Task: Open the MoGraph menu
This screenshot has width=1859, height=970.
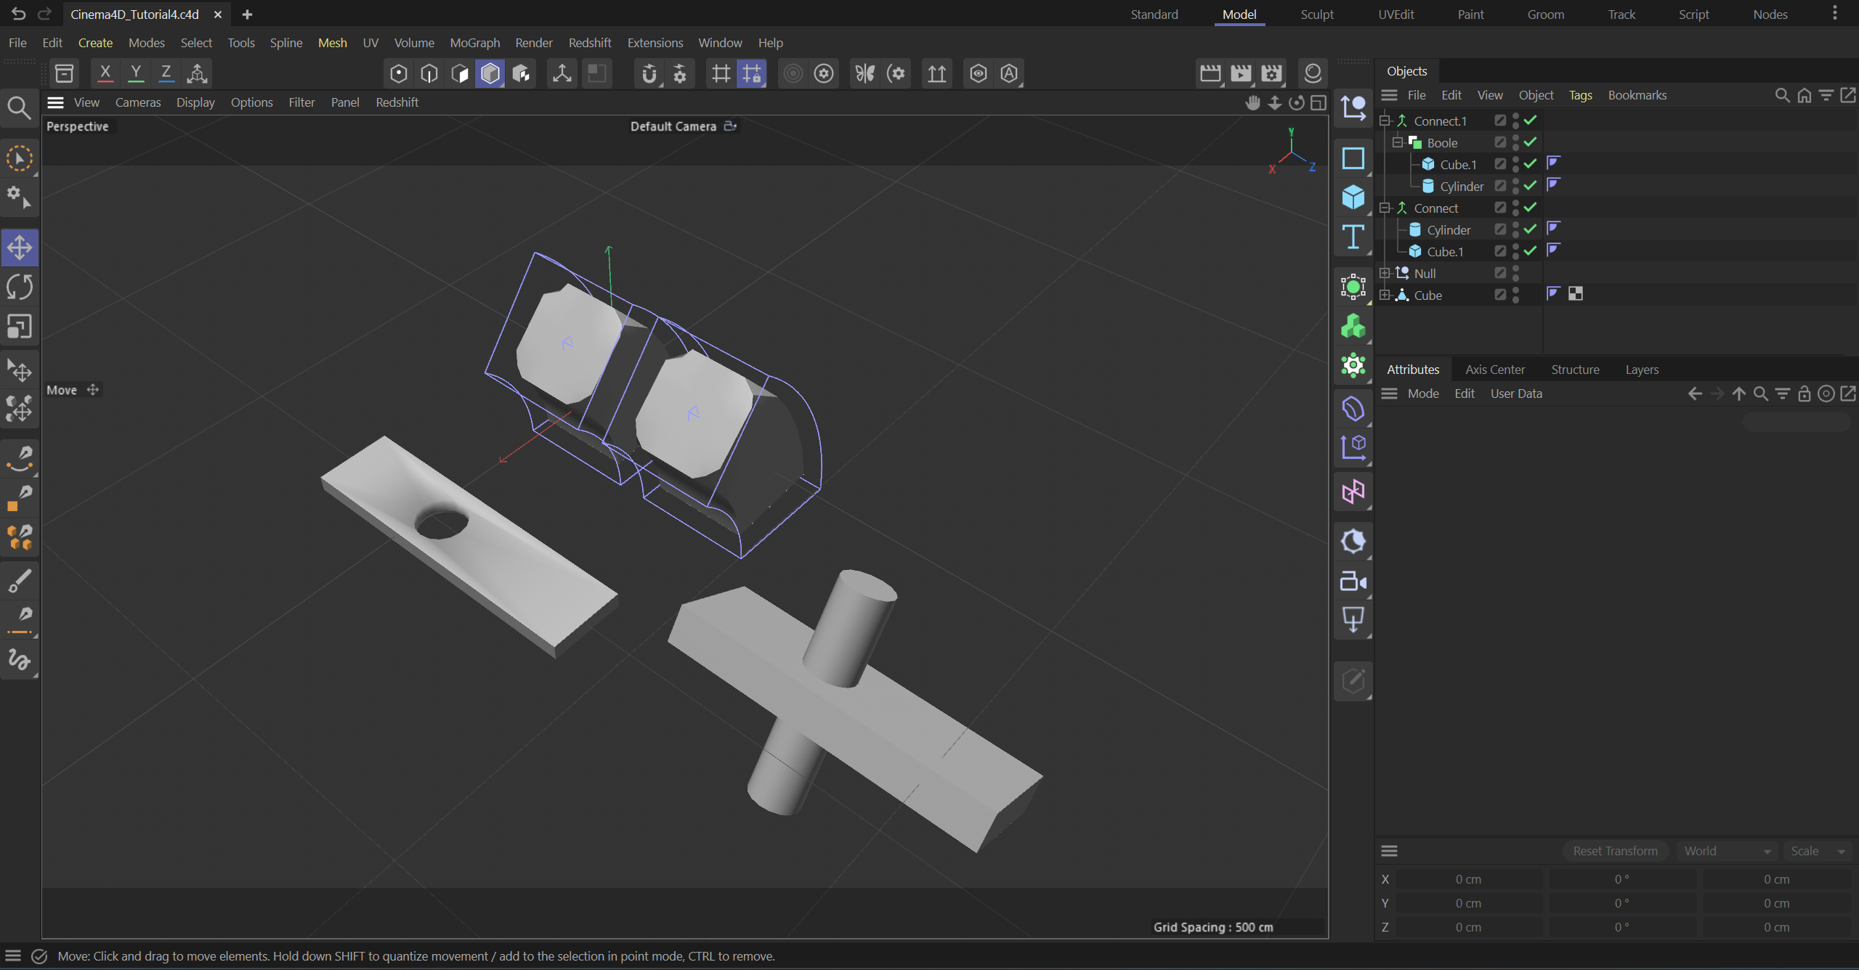Action: [474, 43]
